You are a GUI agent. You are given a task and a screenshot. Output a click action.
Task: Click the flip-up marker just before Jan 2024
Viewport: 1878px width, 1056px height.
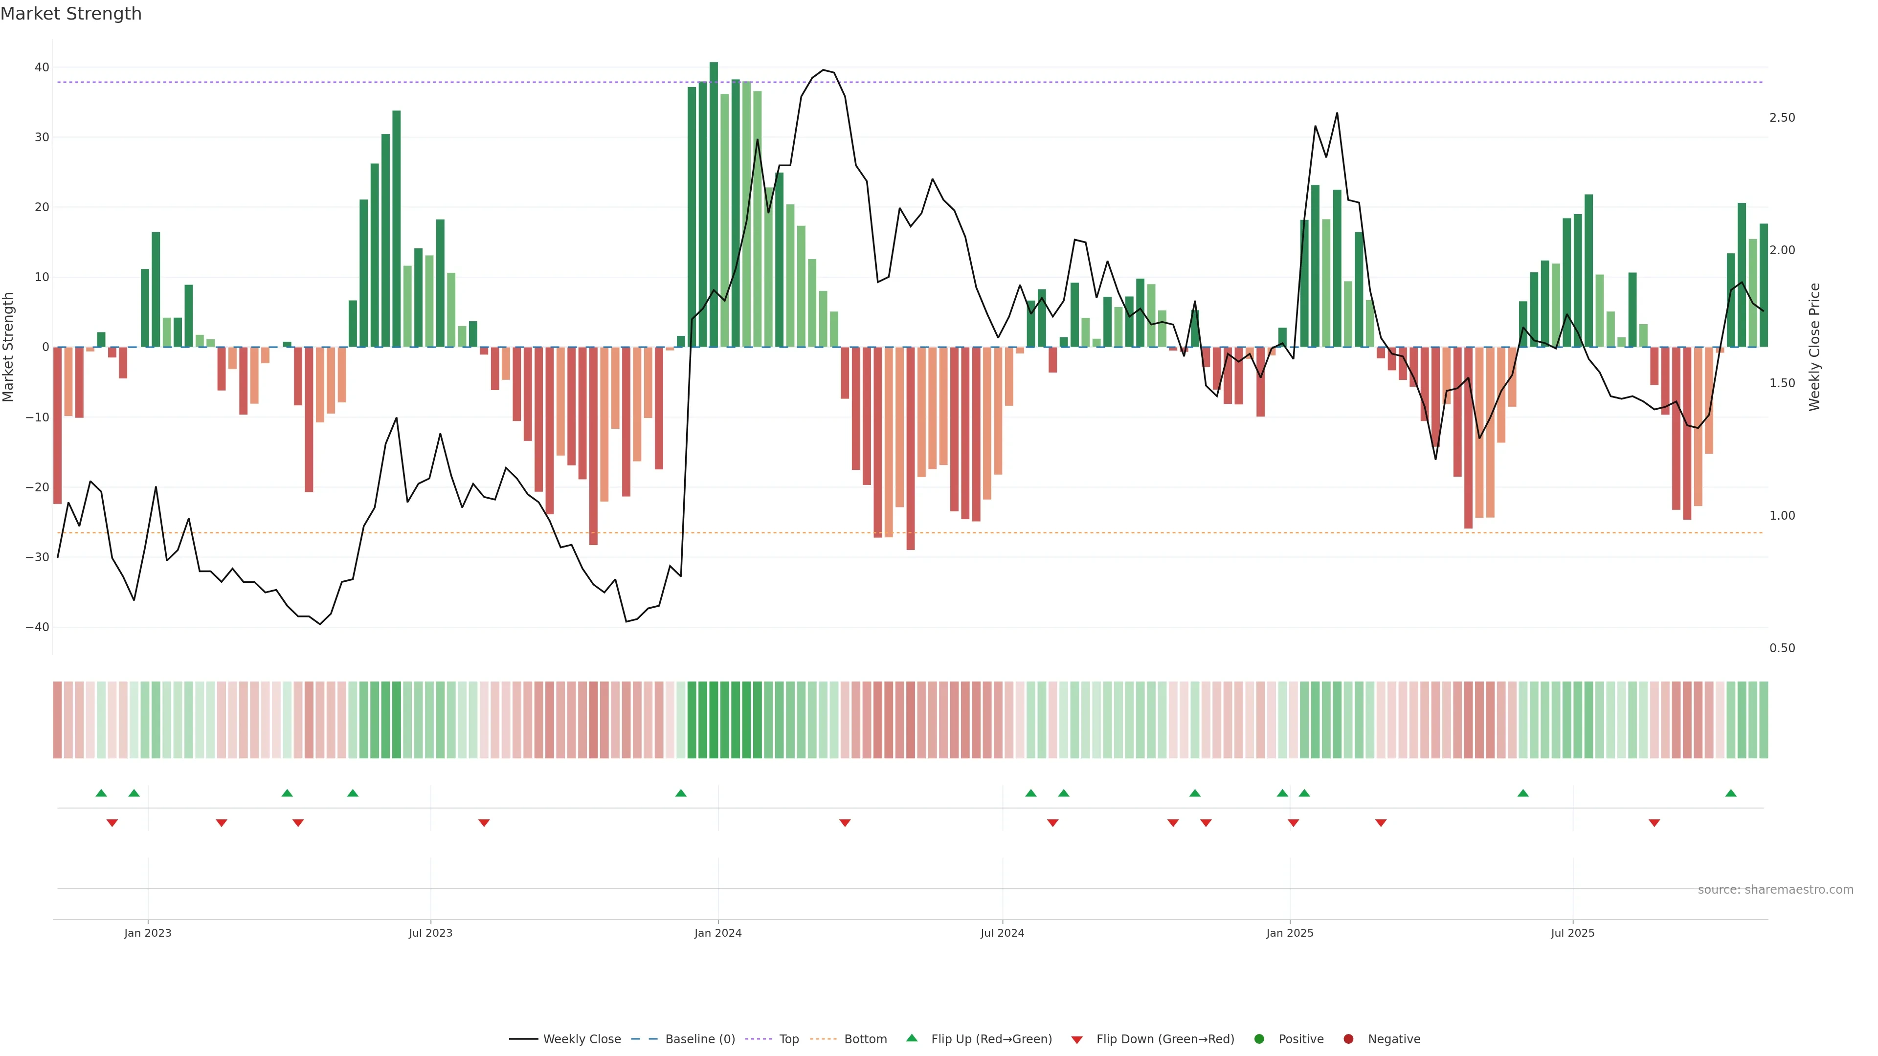(x=681, y=793)
